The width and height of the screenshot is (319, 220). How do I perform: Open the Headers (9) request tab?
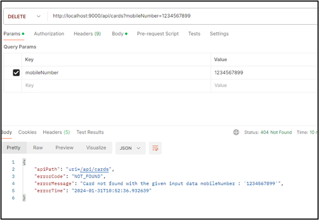87,34
